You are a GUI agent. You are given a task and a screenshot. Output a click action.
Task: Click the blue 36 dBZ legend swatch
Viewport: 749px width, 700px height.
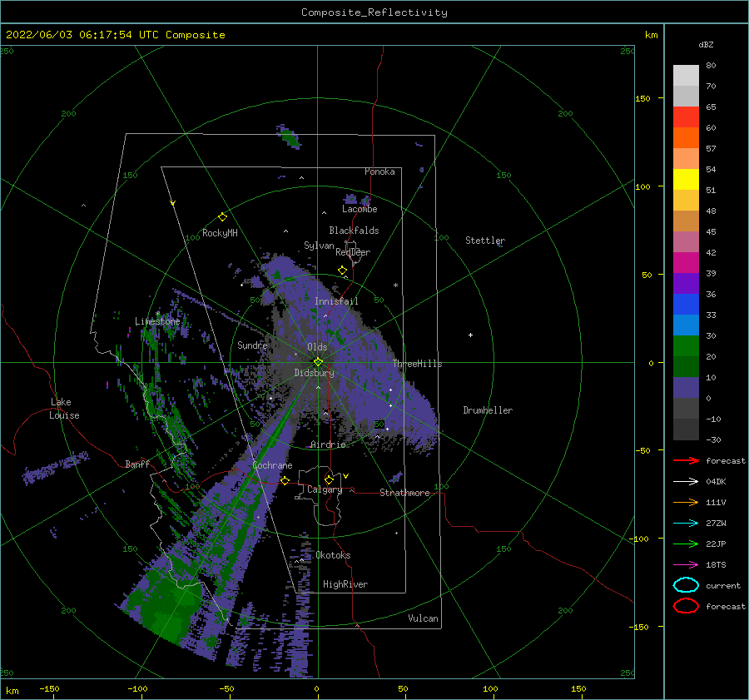coord(686,304)
